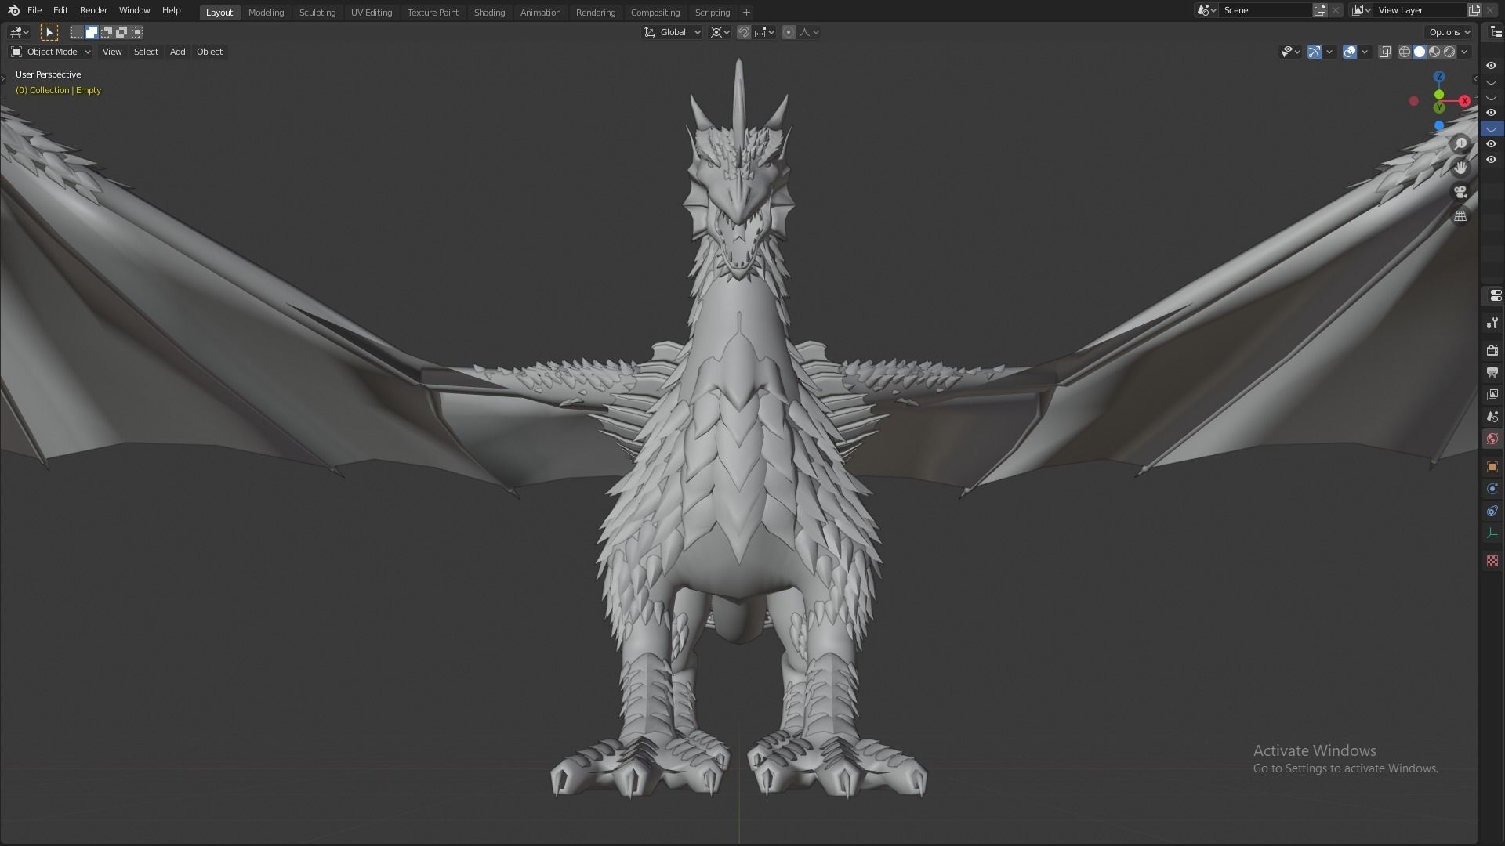Open the Output properties tab

1492,373
